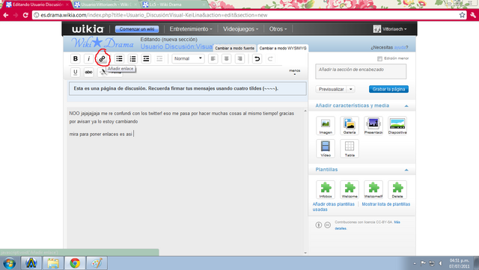Viewport: 479px width, 270px height.
Task: Insert the WelcomeIP template
Action: tap(373, 189)
